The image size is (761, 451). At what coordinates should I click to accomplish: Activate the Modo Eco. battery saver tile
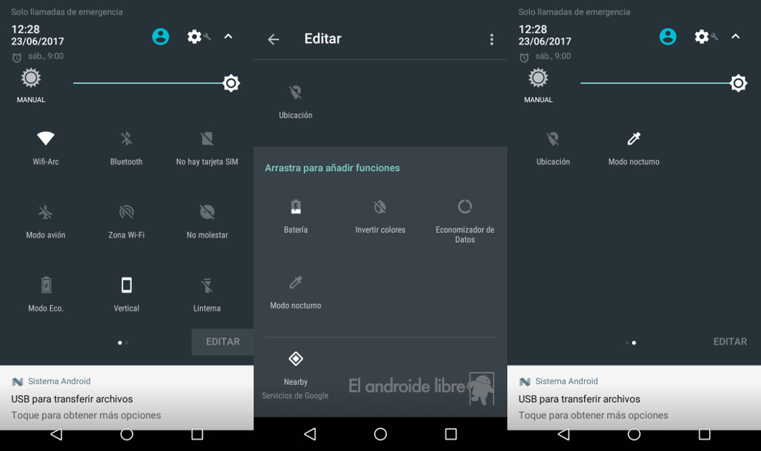[46, 285]
